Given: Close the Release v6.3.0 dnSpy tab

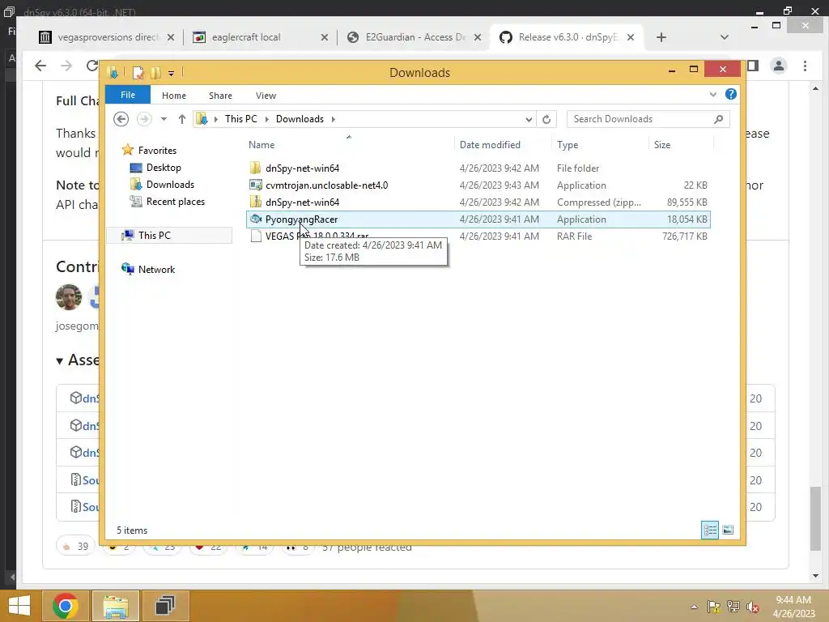Looking at the screenshot, I should 631,37.
